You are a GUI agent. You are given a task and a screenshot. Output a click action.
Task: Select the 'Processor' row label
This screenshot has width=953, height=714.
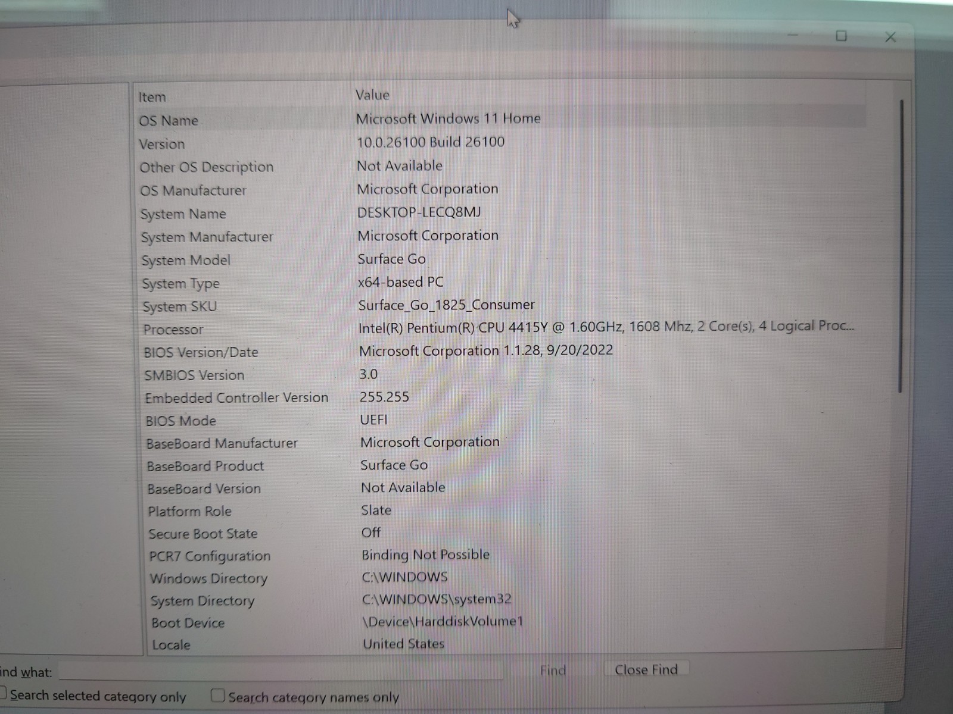pyautogui.click(x=173, y=330)
